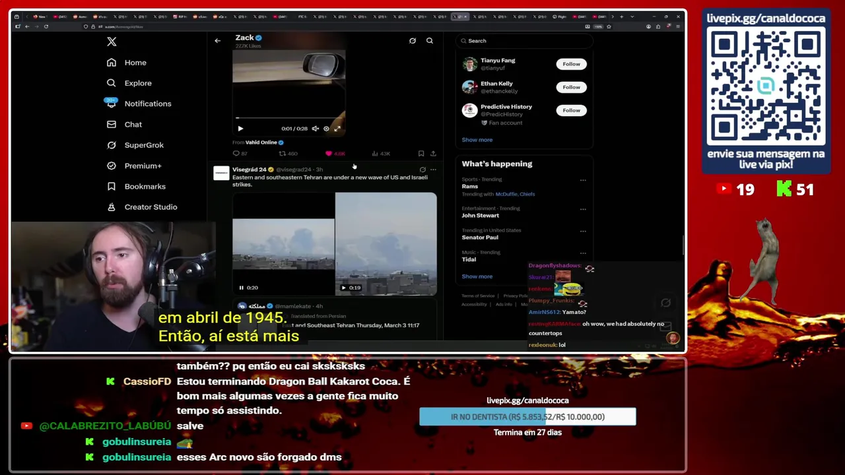
Task: Show more suggested accounts to follow
Action: [x=477, y=140]
